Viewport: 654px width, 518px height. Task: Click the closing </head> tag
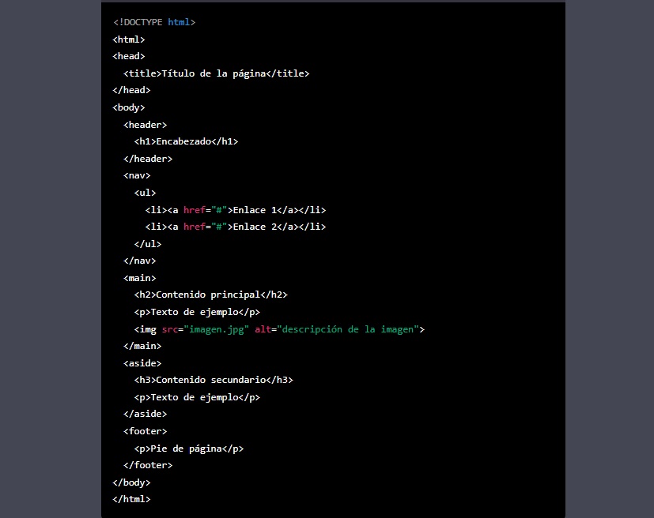(131, 90)
